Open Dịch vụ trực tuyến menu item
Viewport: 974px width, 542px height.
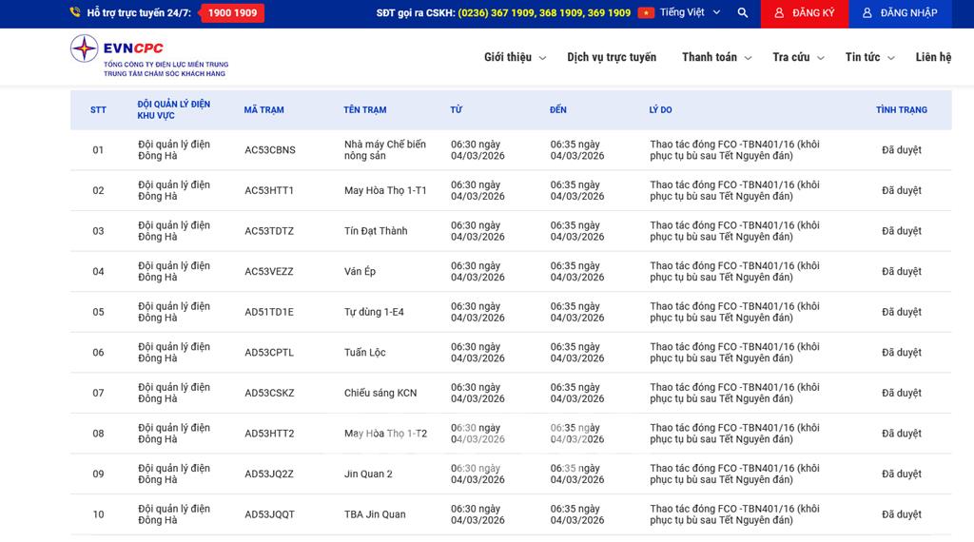tap(612, 57)
